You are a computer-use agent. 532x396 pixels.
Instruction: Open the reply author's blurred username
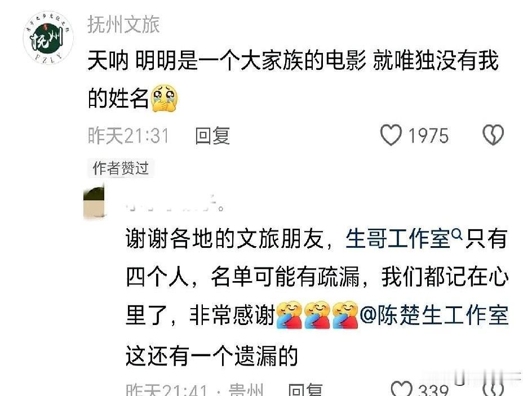click(x=175, y=203)
